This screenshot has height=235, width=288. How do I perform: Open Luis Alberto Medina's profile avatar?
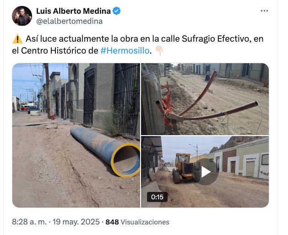click(x=22, y=16)
